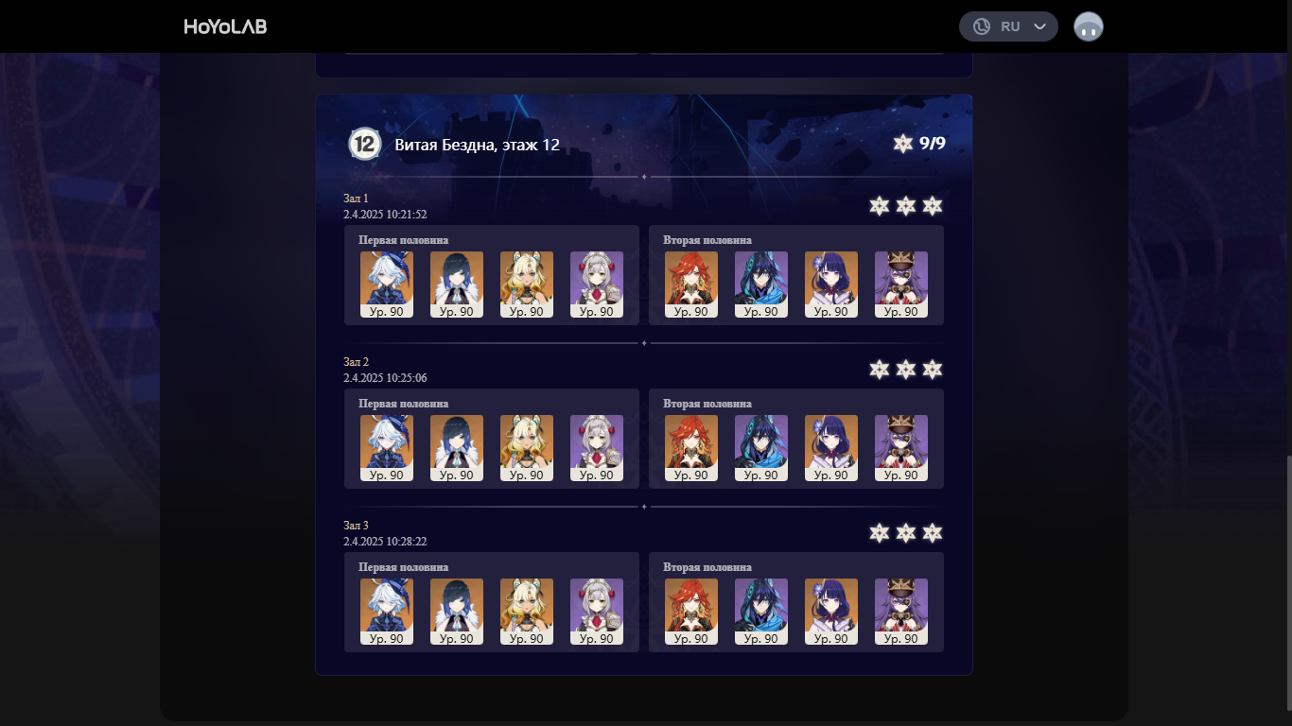This screenshot has width=1292, height=726.
Task: Click the last star of Зал 3 rating
Action: pos(933,533)
